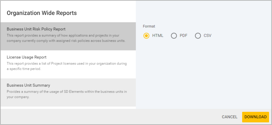Click the empty footer bar left of CANCEL
Screen dimensions: 272x125
[x=111, y=117]
